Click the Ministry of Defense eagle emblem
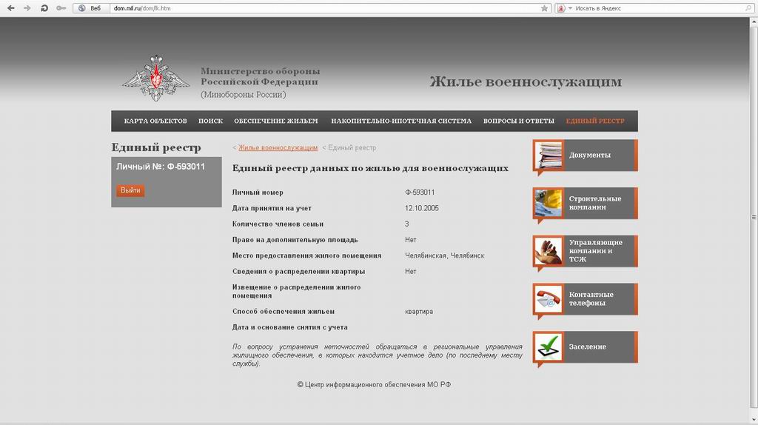This screenshot has width=758, height=425. 155,78
